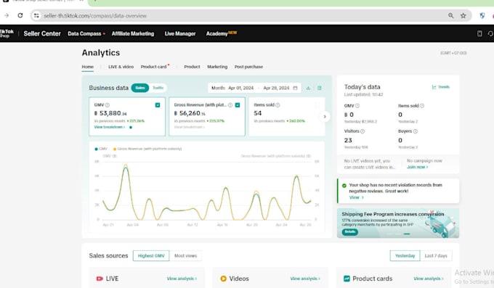Select the Highest GMV sales sources filter
Screen dimensions: 494x288
pos(151,255)
